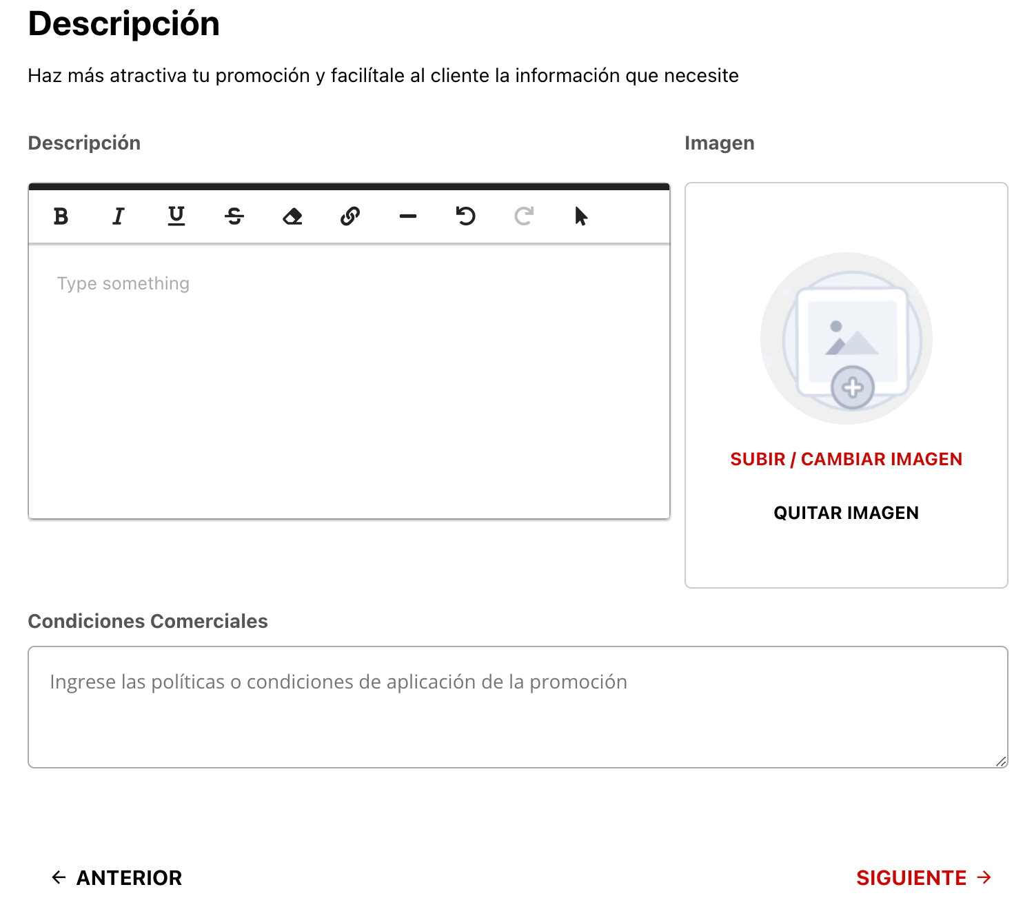Open the insert link tool

[x=350, y=216]
